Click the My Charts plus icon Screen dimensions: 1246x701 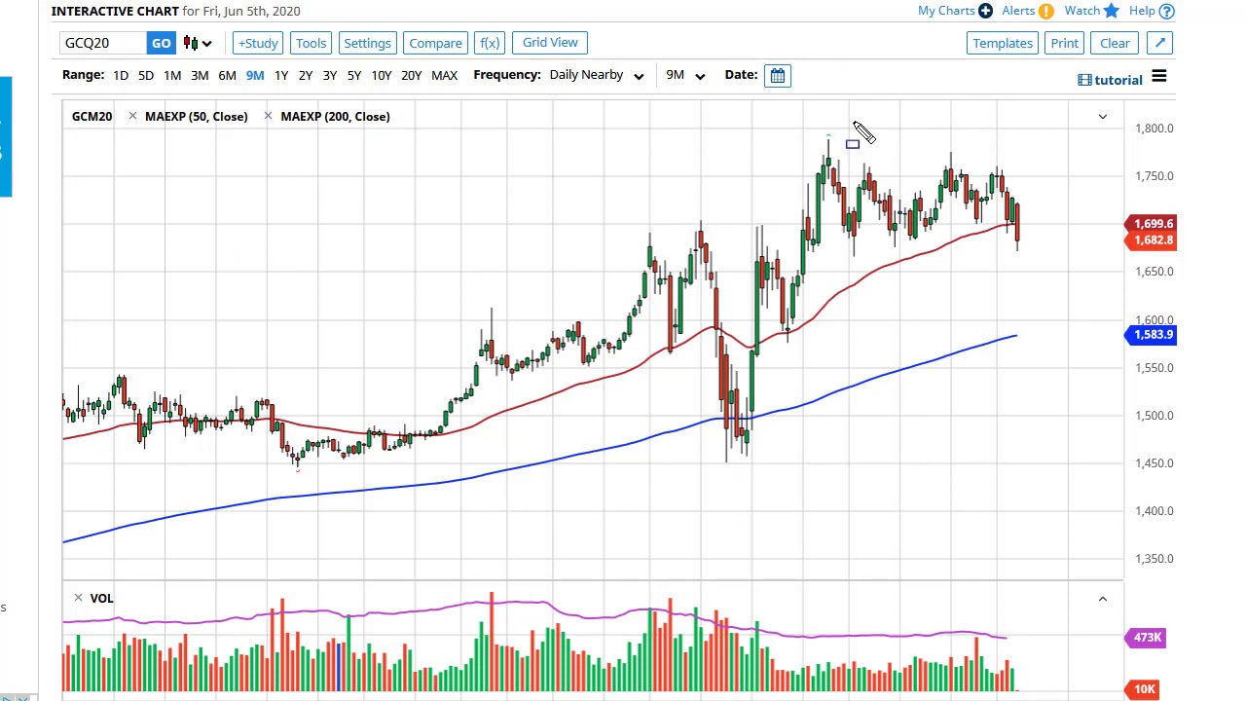(x=985, y=11)
